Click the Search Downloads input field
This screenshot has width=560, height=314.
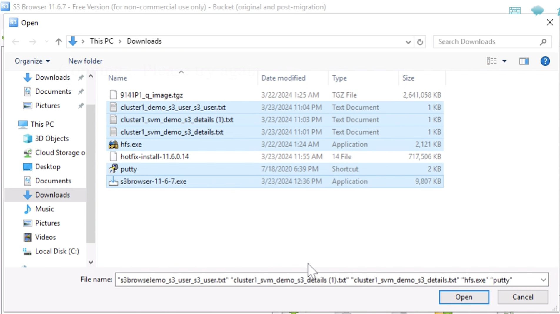tap(487, 42)
